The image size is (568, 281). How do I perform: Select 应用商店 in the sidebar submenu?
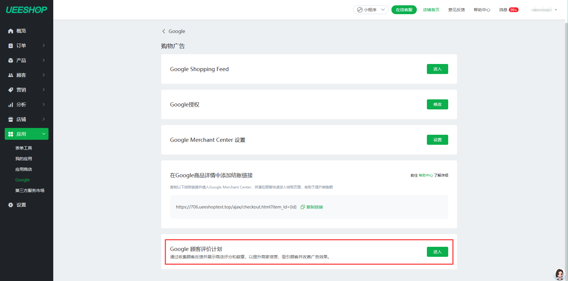pyautogui.click(x=24, y=169)
